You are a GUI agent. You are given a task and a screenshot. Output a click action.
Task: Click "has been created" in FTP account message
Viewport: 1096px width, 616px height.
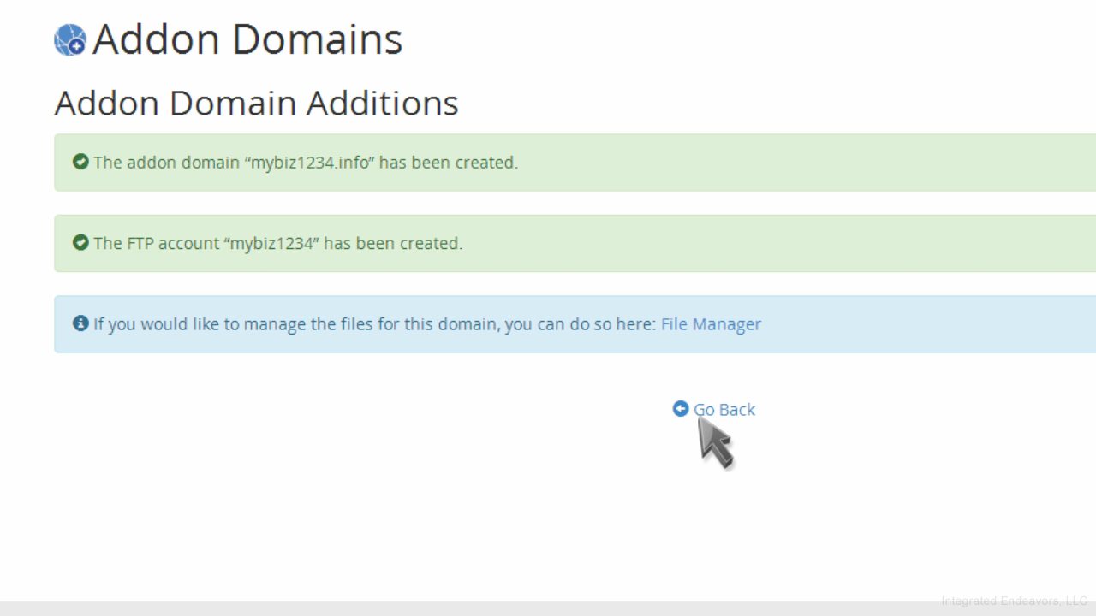(392, 244)
